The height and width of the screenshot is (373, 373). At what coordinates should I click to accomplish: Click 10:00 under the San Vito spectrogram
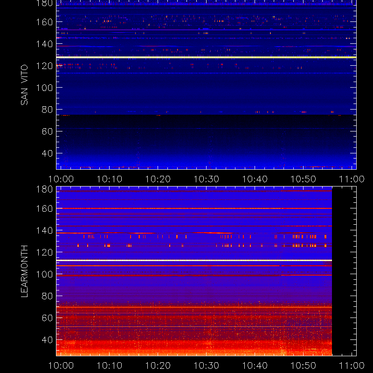pyautogui.click(x=61, y=179)
